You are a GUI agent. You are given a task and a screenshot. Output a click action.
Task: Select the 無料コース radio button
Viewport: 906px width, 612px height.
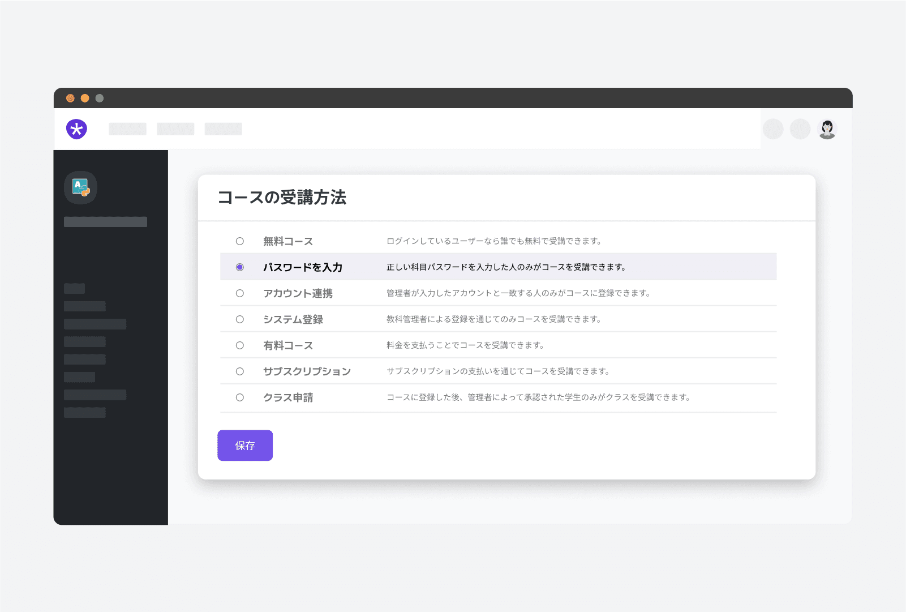pyautogui.click(x=240, y=241)
